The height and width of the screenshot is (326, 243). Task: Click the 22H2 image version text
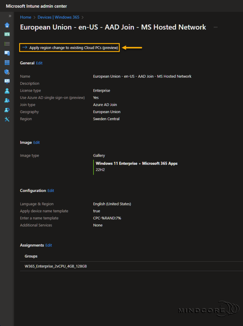click(100, 170)
